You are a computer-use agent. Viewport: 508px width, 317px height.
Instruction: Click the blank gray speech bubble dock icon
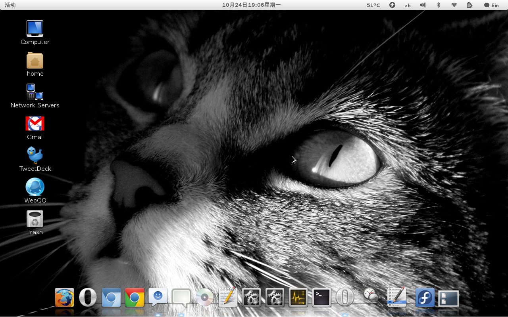[181, 298]
